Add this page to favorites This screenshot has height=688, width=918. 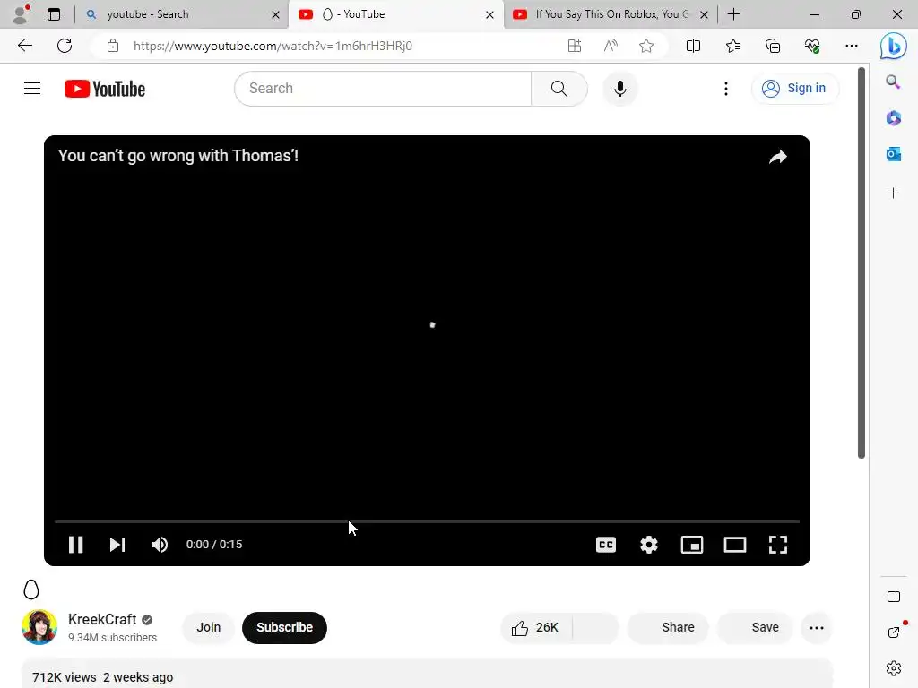point(646,46)
